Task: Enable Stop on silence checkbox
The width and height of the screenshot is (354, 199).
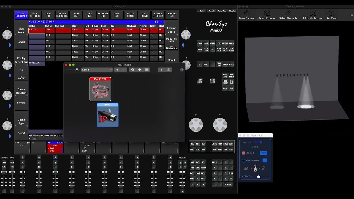Action: [x=244, y=161]
